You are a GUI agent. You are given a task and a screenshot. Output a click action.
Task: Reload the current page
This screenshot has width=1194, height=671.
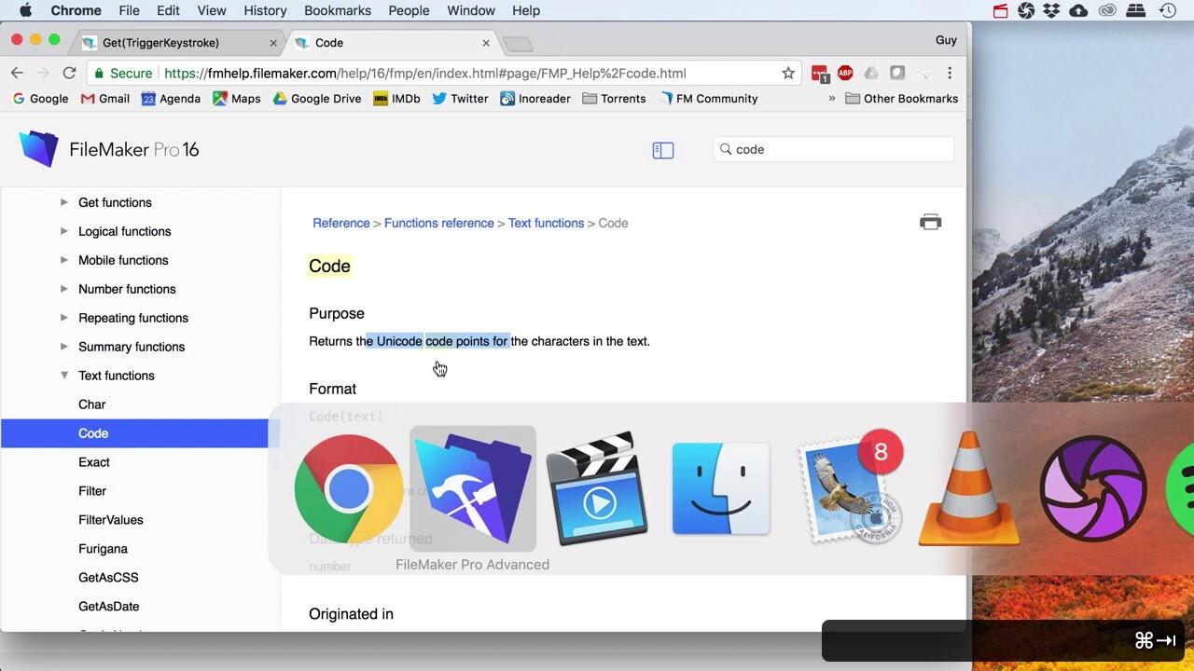tap(69, 73)
